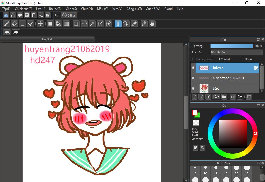
Task: Click the Undo arrow button
Action: coord(7,32)
